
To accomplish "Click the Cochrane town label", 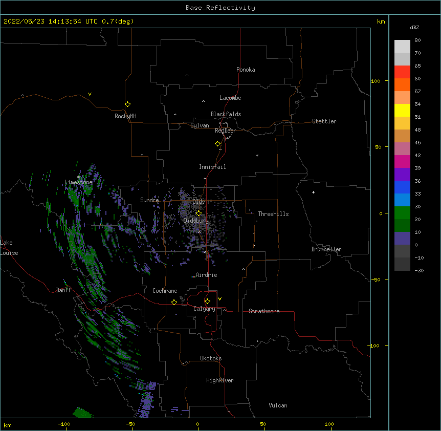I will pyautogui.click(x=165, y=291).
